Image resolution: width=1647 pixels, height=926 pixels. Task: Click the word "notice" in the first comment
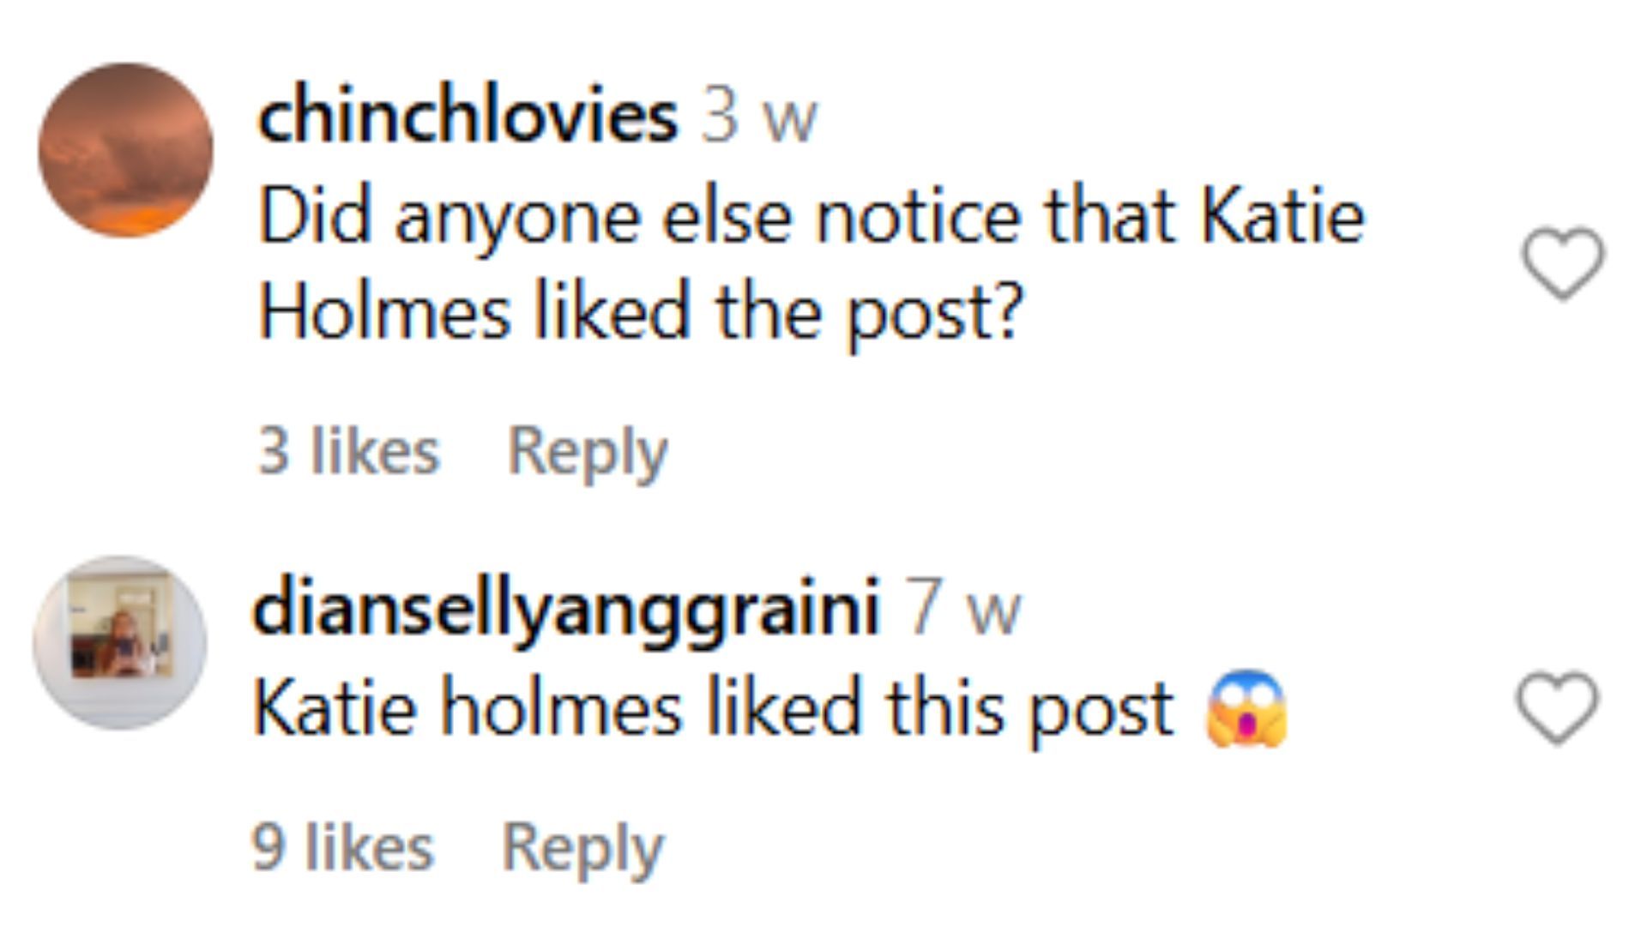coord(918,218)
